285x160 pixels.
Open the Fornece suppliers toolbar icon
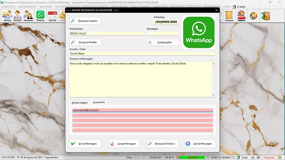(17, 16)
